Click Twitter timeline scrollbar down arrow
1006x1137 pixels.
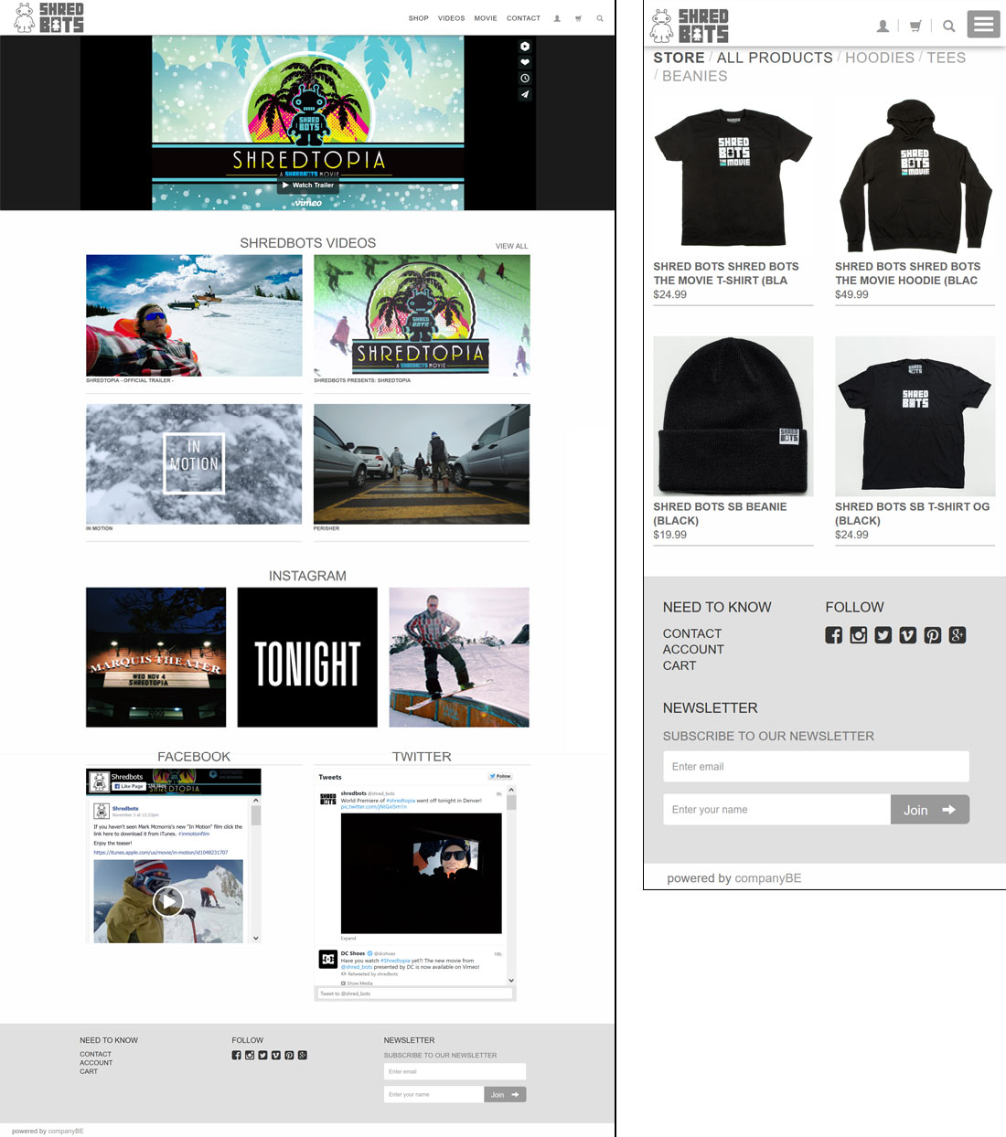click(511, 980)
